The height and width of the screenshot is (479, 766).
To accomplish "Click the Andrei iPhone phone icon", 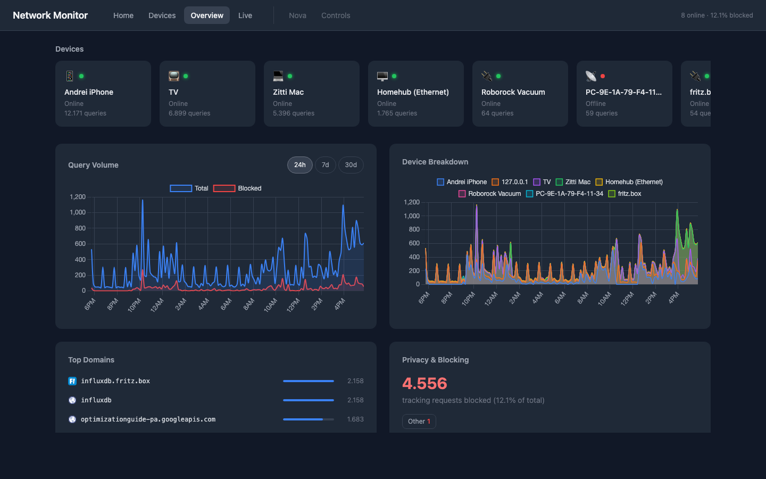I will click(x=69, y=76).
